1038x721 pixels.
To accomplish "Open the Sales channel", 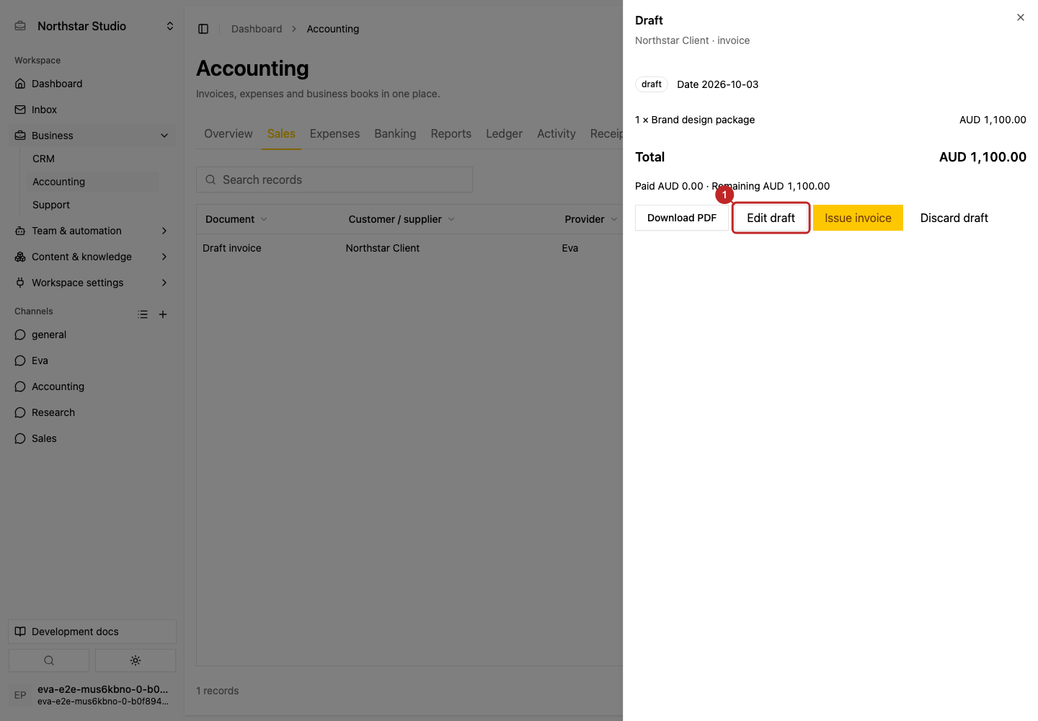I will point(92,438).
